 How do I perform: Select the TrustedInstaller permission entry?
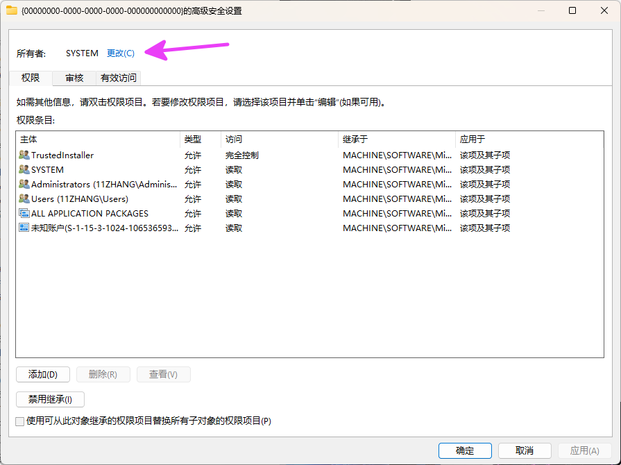(309, 155)
